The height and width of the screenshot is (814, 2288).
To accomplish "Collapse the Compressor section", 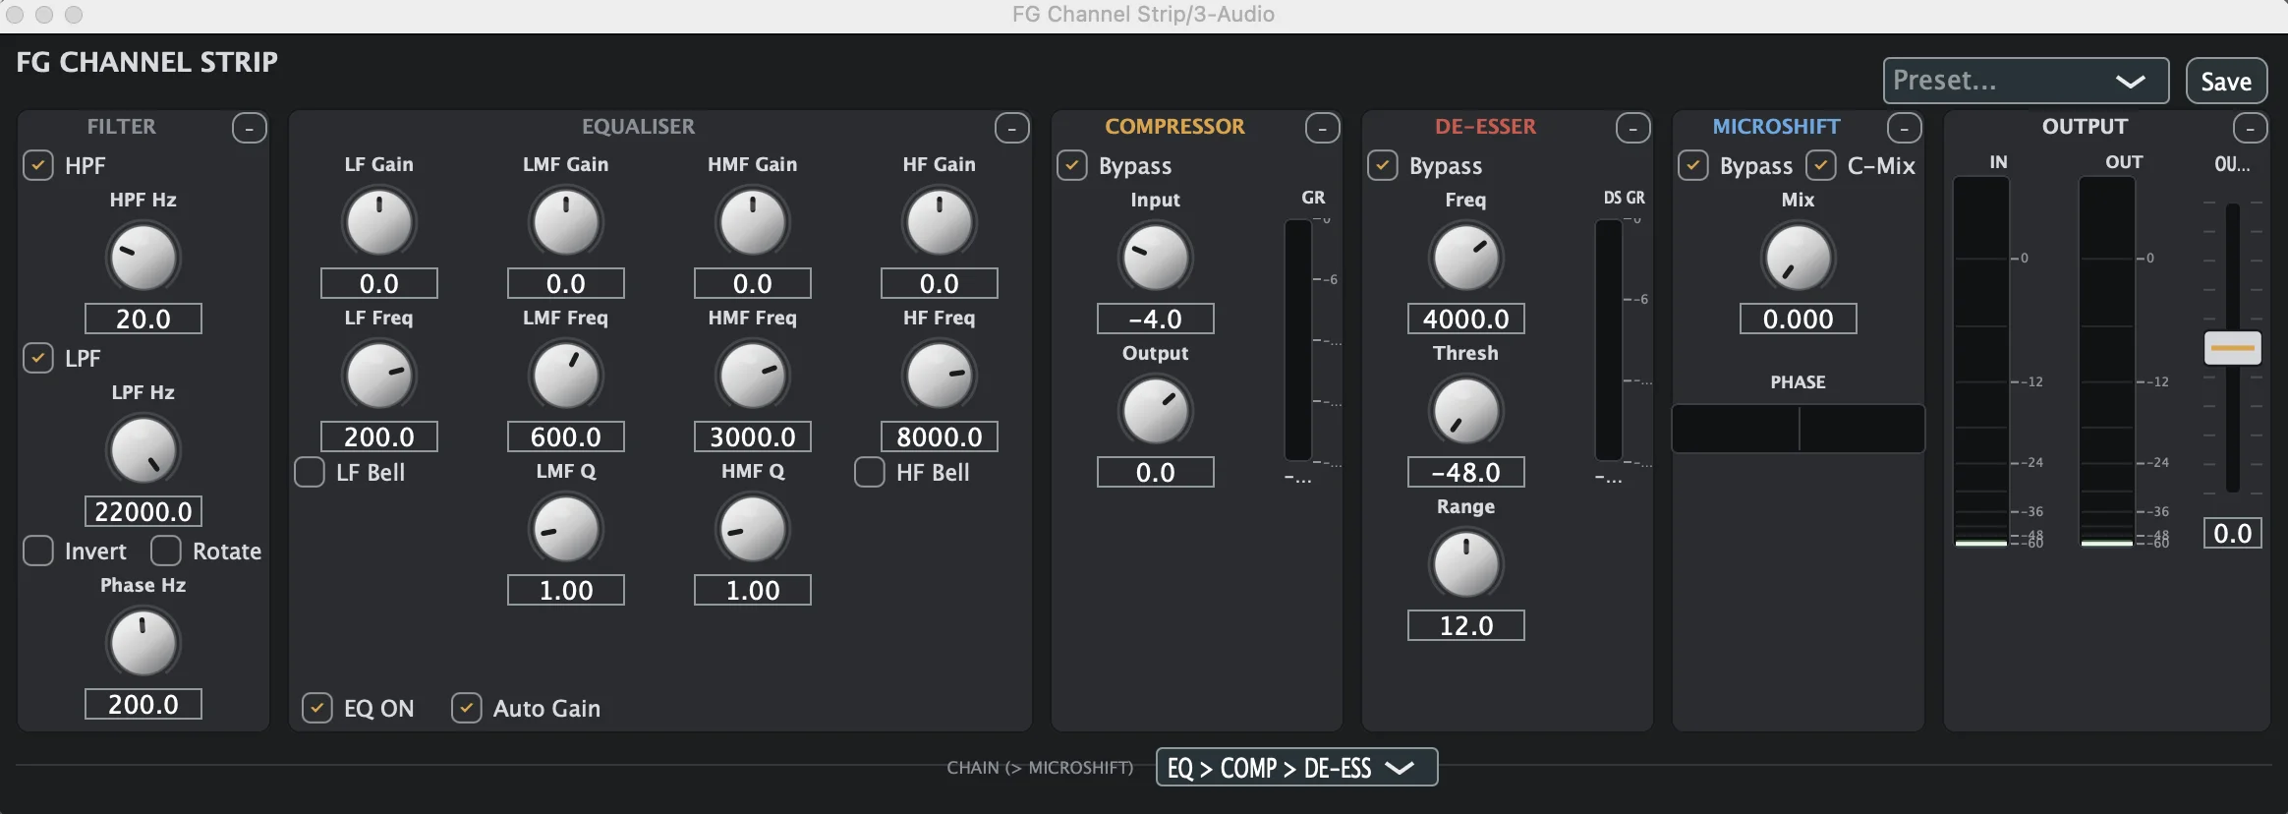I will [x=1323, y=128].
